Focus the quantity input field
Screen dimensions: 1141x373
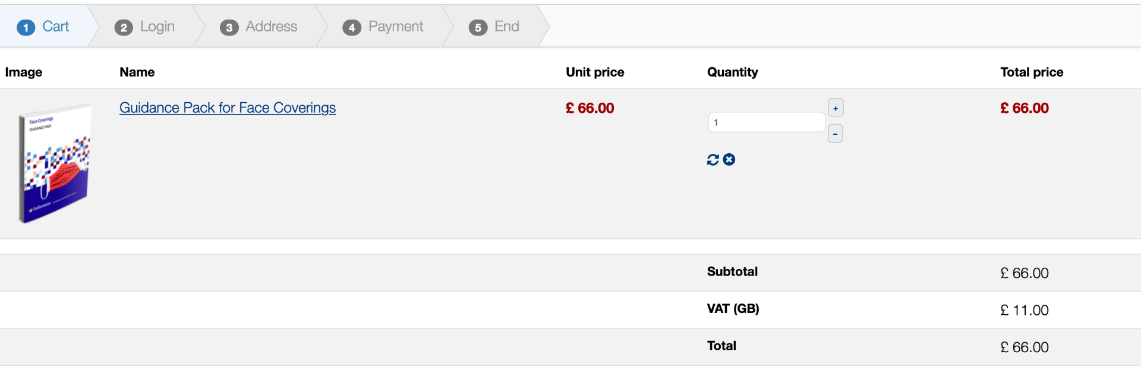click(766, 122)
